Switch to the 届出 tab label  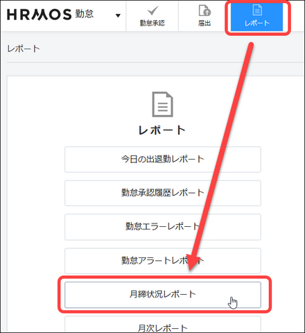[x=204, y=23]
